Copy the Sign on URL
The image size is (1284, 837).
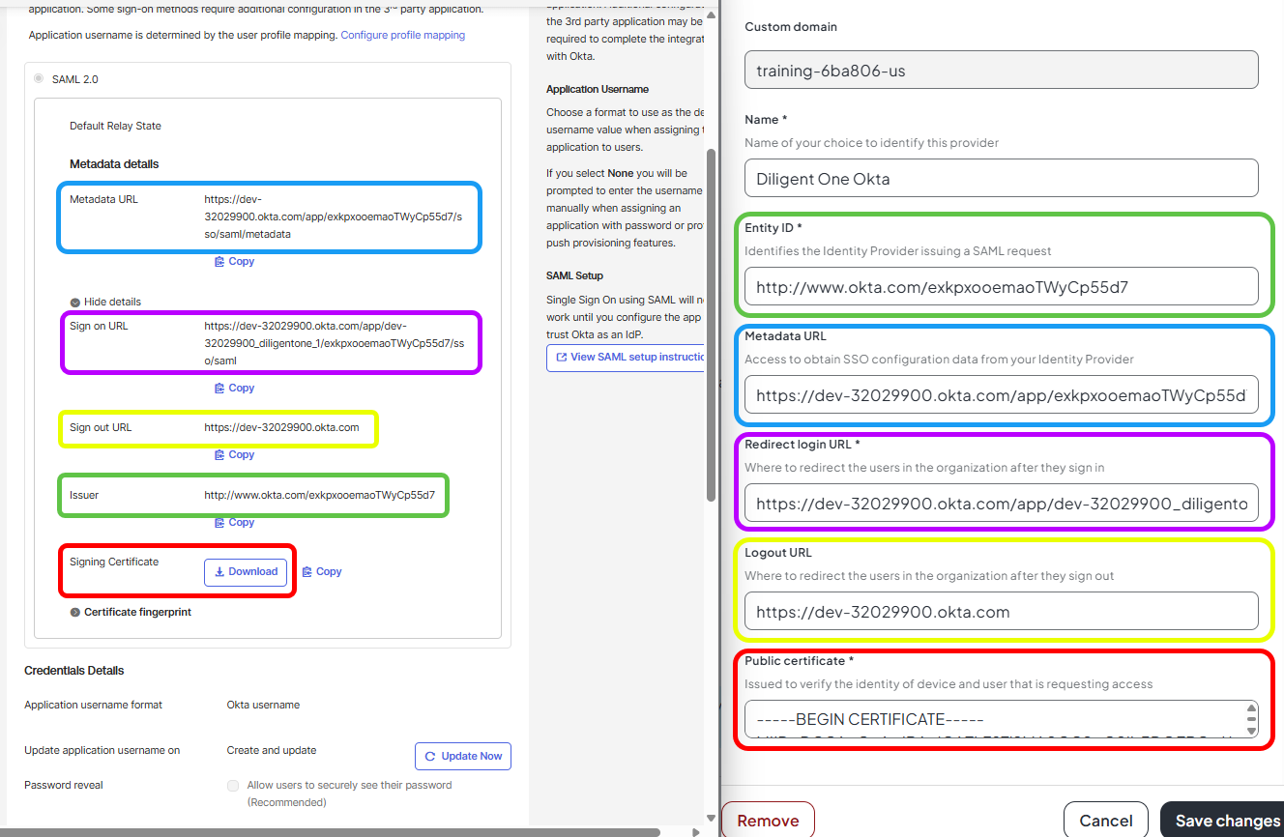click(x=234, y=387)
